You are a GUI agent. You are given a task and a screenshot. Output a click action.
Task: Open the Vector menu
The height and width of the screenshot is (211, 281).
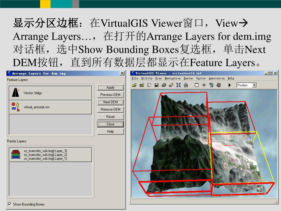[201, 78]
